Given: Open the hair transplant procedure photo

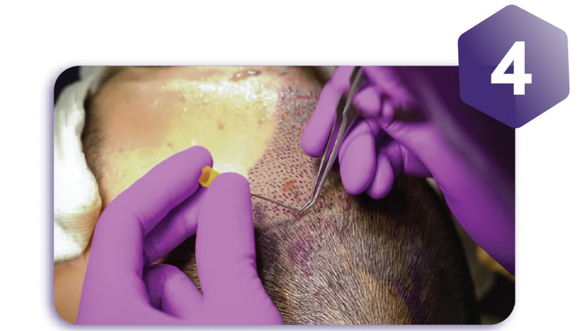Looking at the screenshot, I should (x=284, y=195).
